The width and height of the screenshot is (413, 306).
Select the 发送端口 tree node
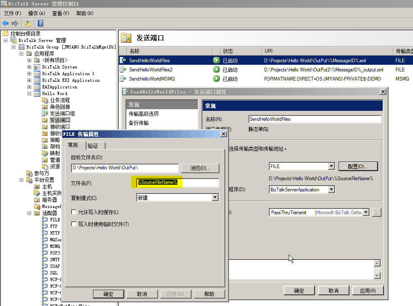tap(60, 120)
